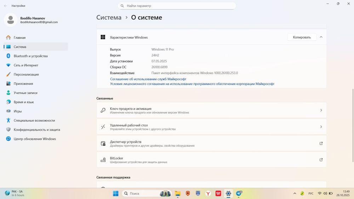This screenshot has height=199, width=354.
Task: Open File Explorer from the taskbar
Action: pos(178,193)
